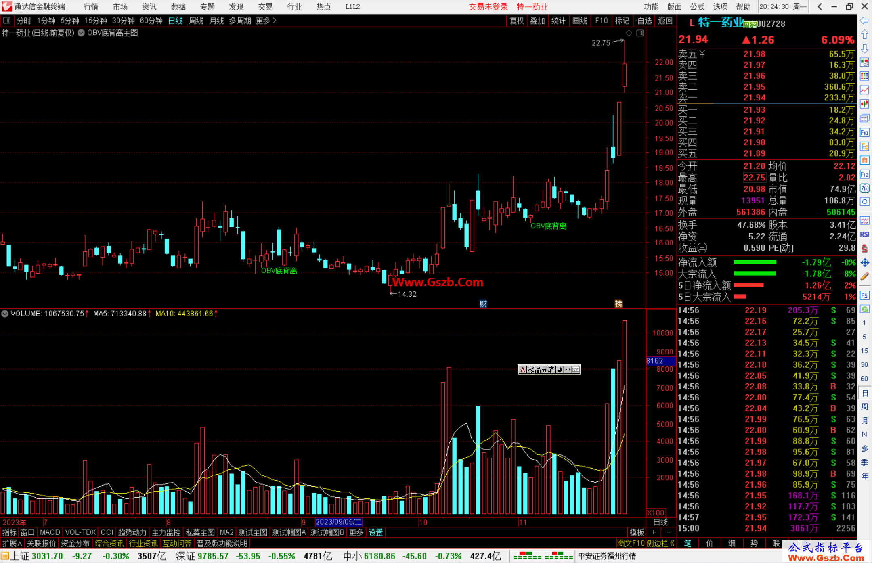
Task: Expand the 扩展 panel at bottom left
Action: (x=12, y=543)
